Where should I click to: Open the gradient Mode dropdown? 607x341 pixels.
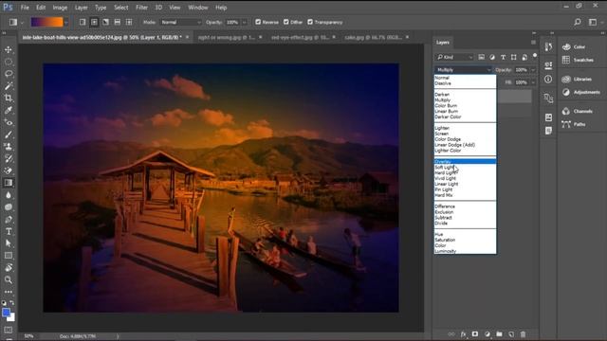(x=181, y=22)
